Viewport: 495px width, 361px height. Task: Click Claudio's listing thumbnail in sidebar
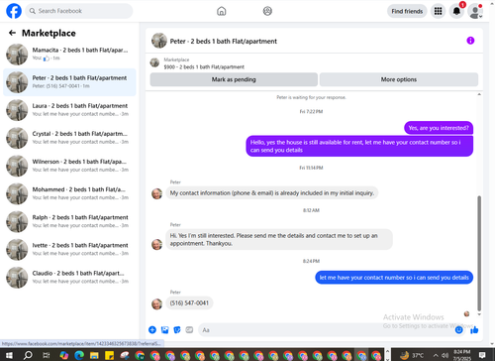17,278
